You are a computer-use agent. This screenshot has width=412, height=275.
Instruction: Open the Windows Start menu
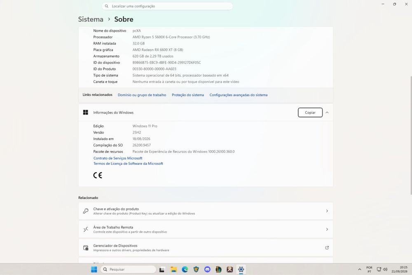94,269
